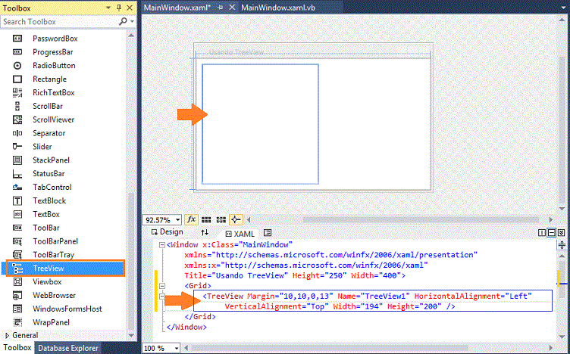Select the StackPanel control icon
570x354 pixels.
pos(17,160)
